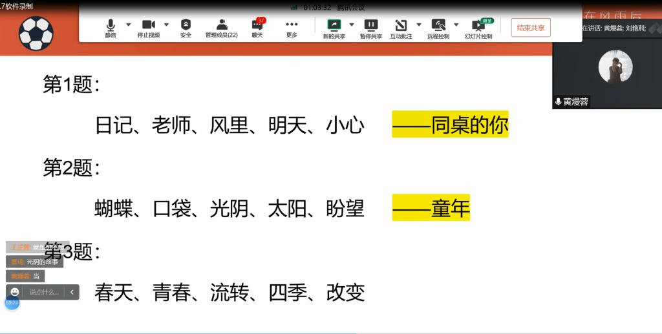Open Slide Control (幻灯片控制)
Viewport: 662px width, 334px height.
pos(478,27)
